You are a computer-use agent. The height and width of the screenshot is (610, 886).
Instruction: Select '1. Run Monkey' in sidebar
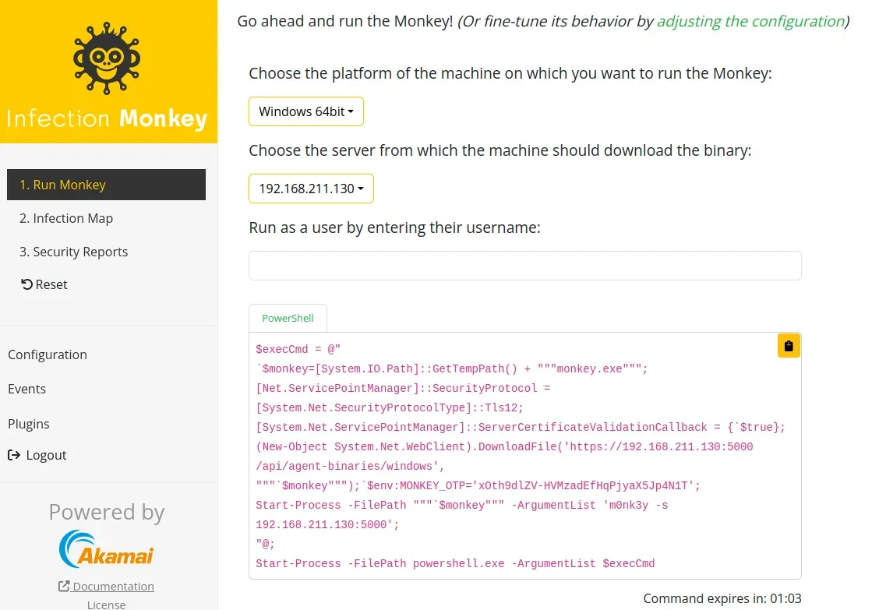(62, 185)
